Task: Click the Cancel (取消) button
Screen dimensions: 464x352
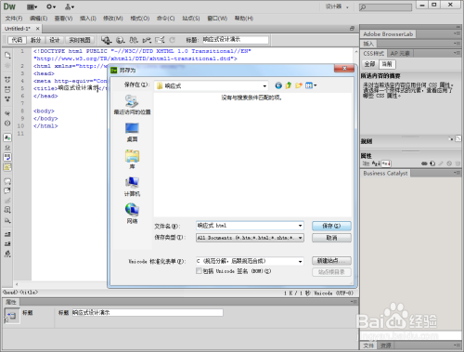Action: (331, 238)
